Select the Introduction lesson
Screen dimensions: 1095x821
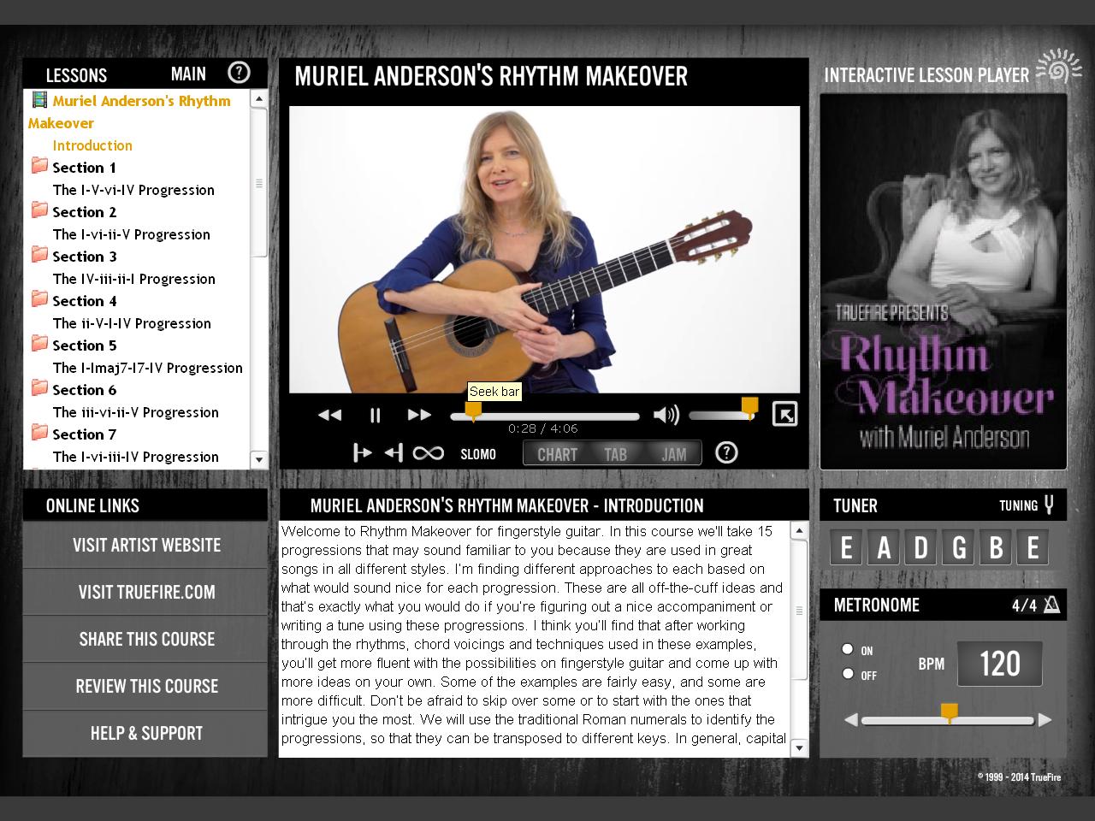(92, 145)
